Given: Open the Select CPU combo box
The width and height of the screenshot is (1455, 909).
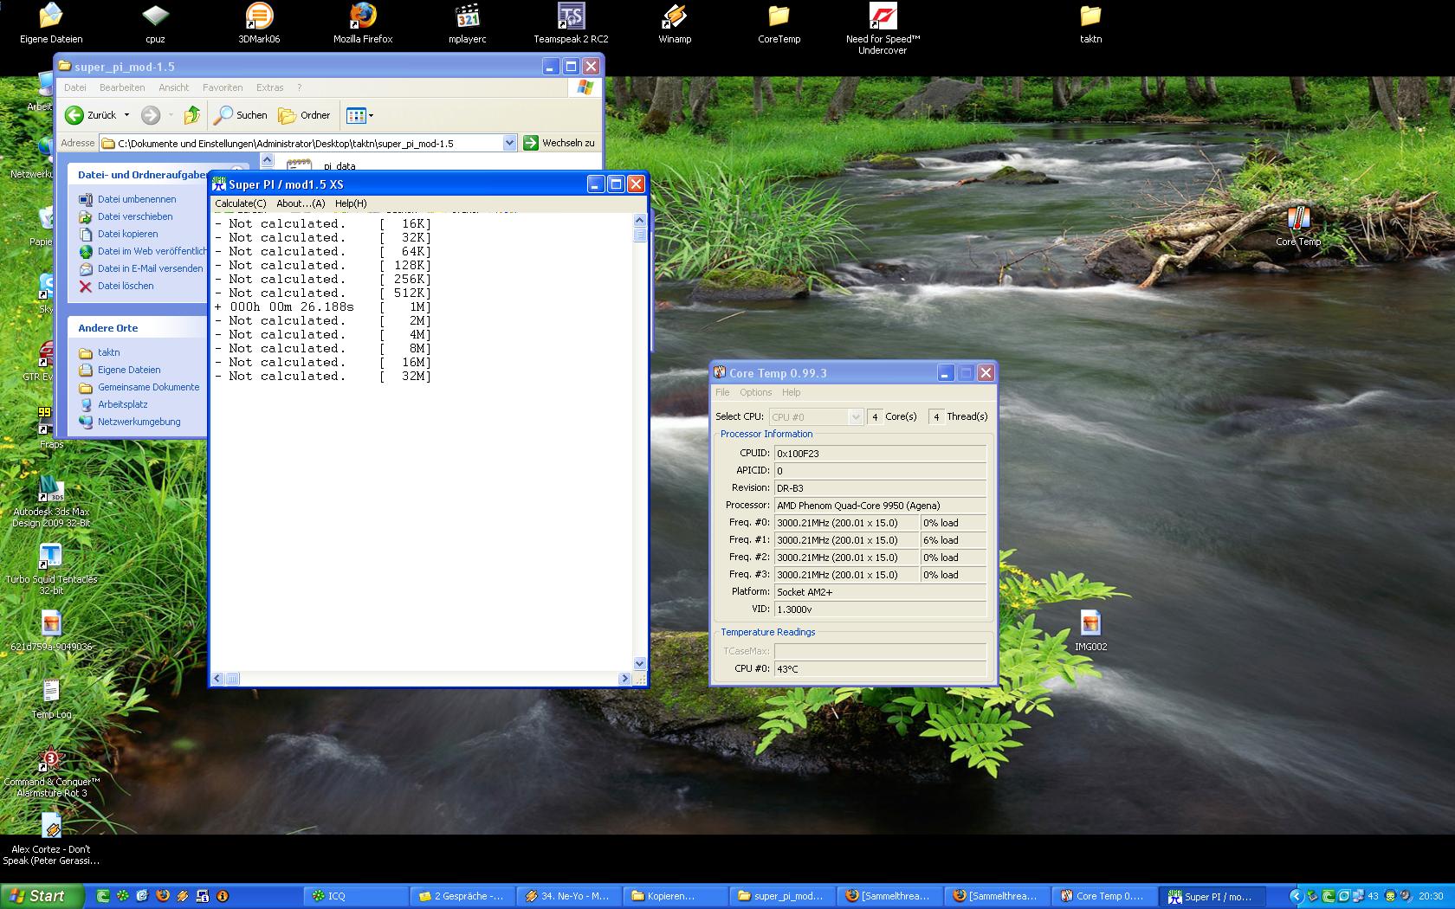Looking at the screenshot, I should pyautogui.click(x=816, y=416).
